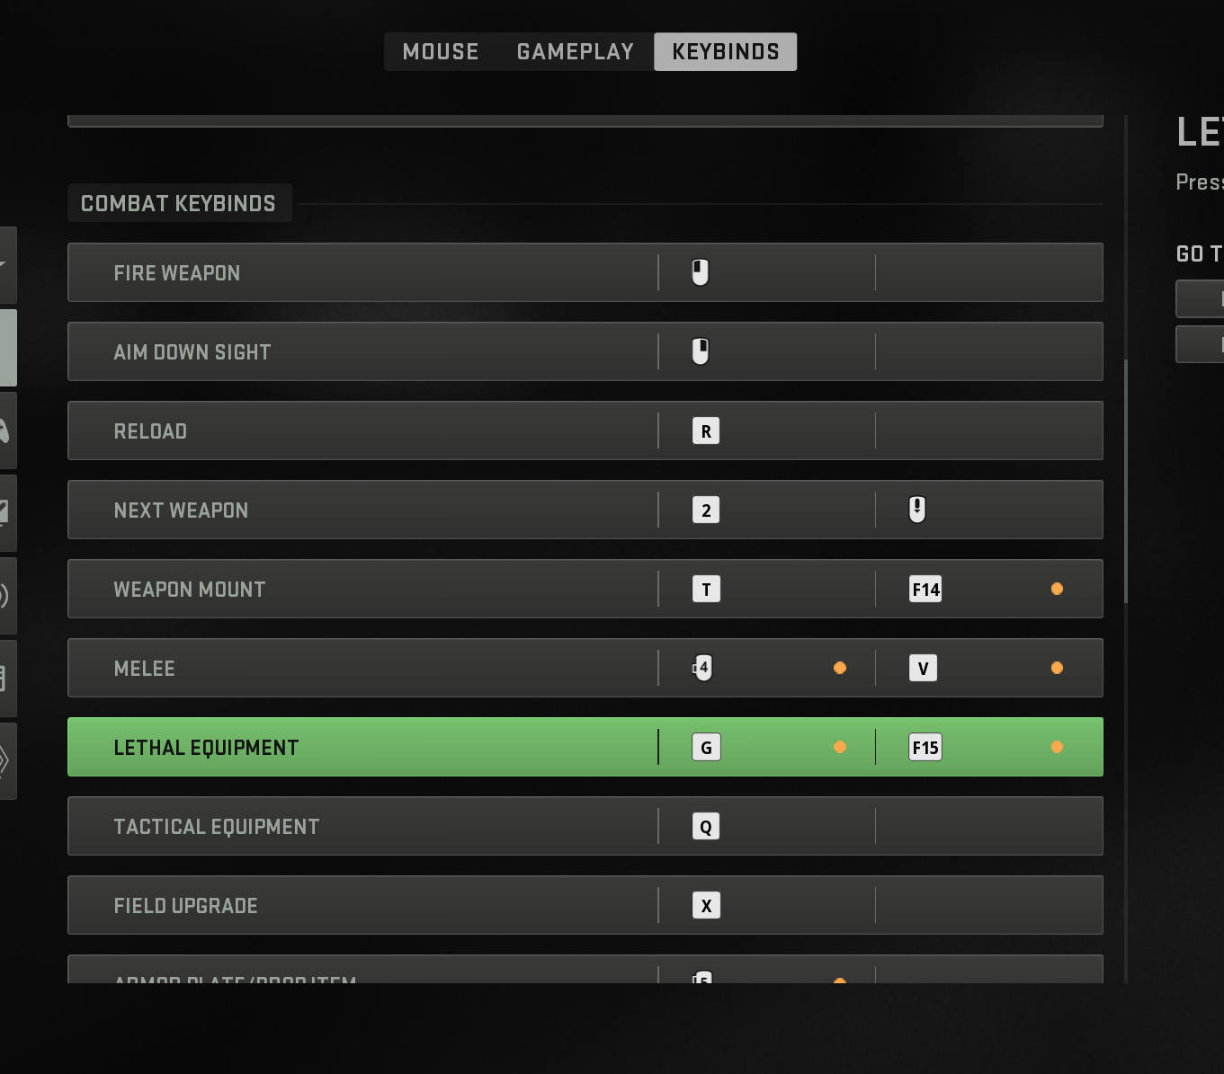
Task: Click orange dot beside Melee V key
Action: [1057, 668]
